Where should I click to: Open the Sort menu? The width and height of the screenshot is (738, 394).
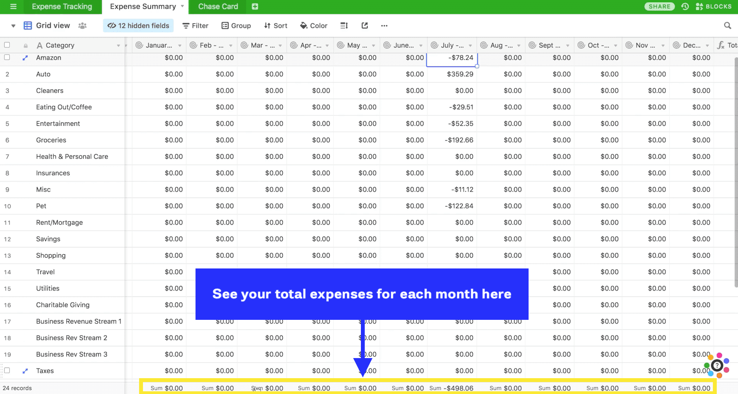(275, 25)
